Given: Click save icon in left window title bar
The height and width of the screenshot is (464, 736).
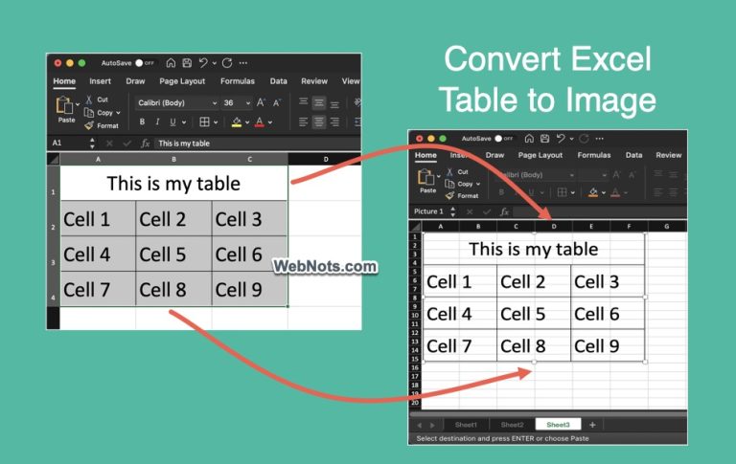Looking at the screenshot, I should tap(187, 63).
